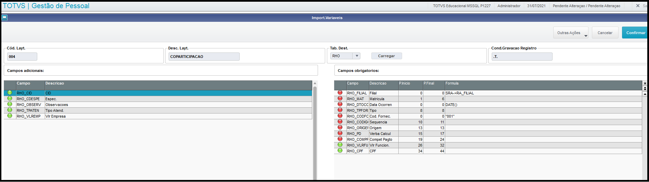Click the green status circle for RHO_VLREMP
This screenshot has width=649, height=182.
coord(10,116)
